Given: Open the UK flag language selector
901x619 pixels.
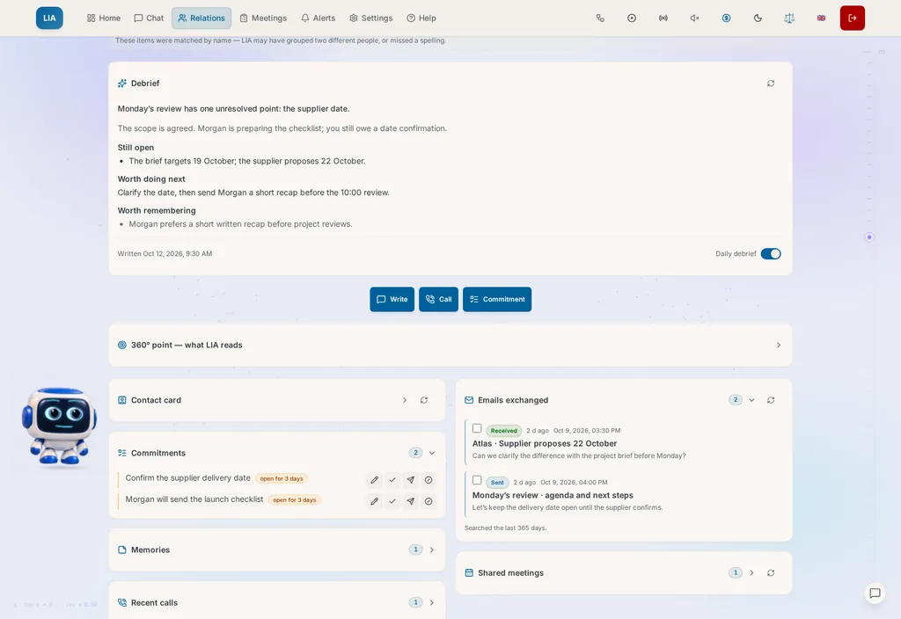Looking at the screenshot, I should click(x=821, y=18).
